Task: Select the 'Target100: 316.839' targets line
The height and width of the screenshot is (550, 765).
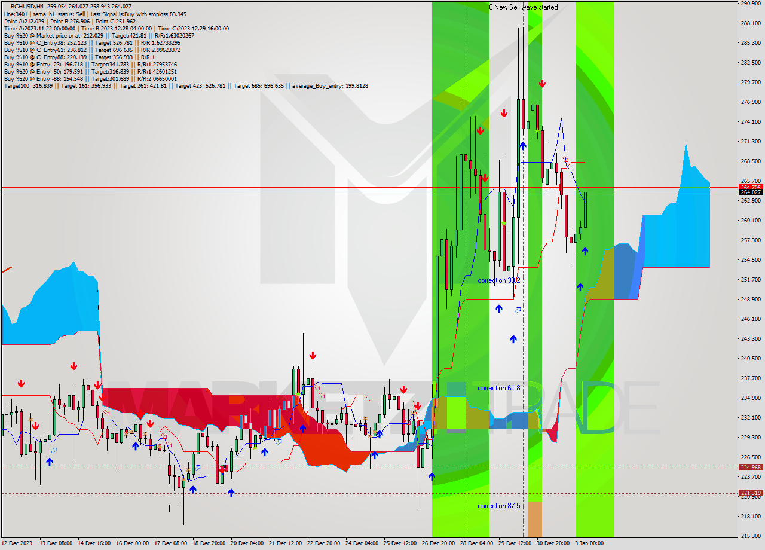Action: pos(186,85)
